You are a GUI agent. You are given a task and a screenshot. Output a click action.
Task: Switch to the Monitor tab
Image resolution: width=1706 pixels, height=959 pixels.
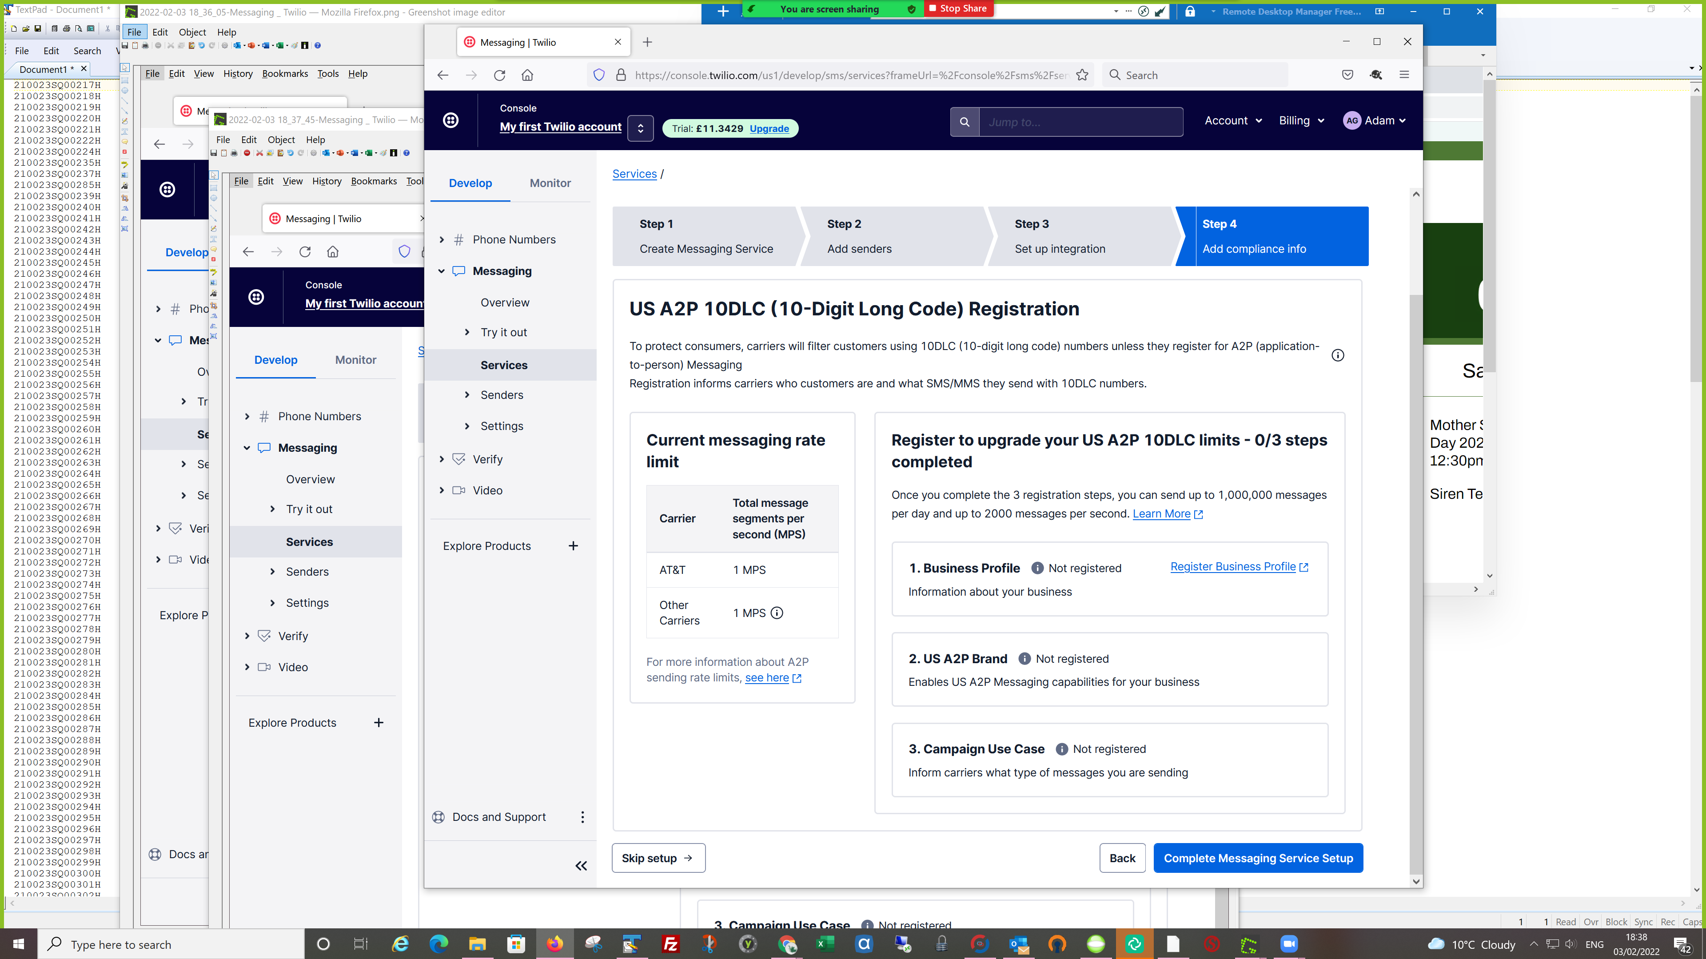point(550,183)
